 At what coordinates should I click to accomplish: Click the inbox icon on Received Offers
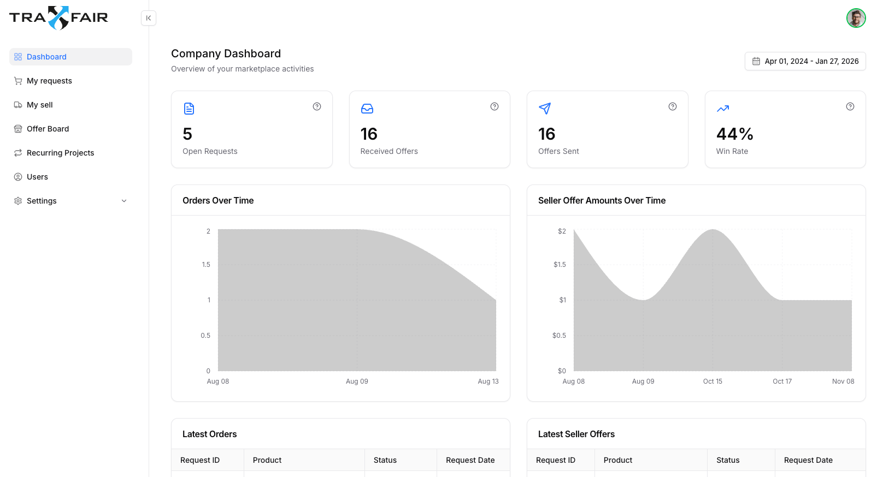click(x=367, y=109)
